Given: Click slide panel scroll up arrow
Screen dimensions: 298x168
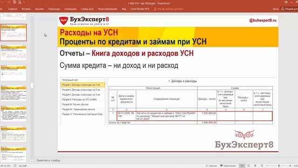Looking at the screenshot, I should (32, 14).
